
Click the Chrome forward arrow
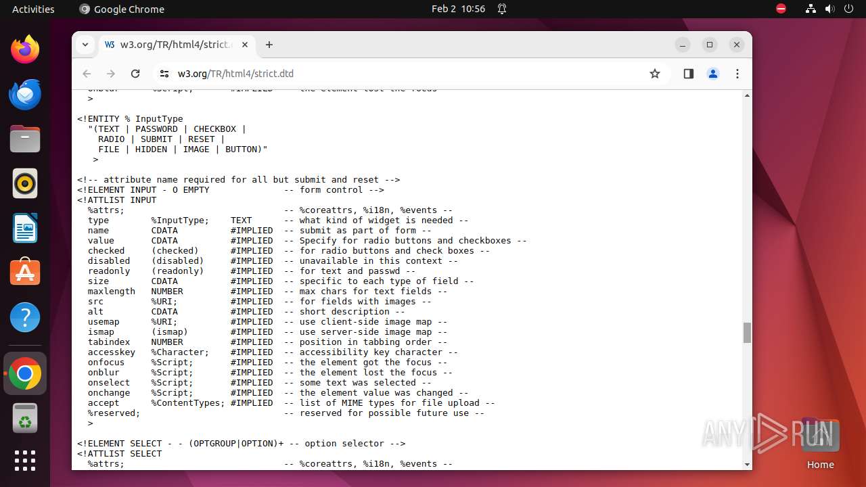(x=111, y=74)
